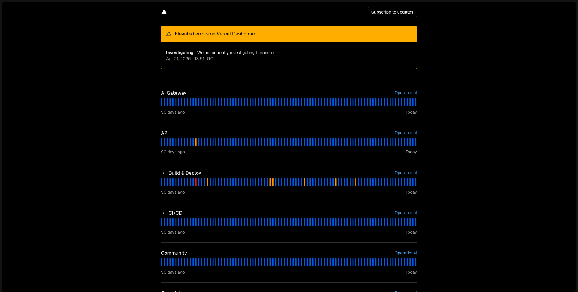Click the warning icon in the incident banner
Screen dimensions: 578x292
coord(169,34)
